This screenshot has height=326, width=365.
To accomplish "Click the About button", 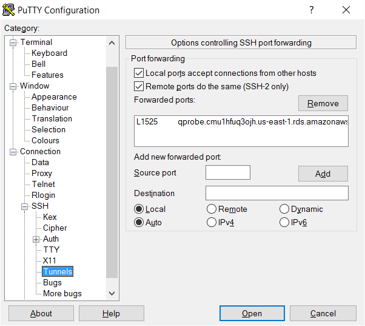I will 41,313.
